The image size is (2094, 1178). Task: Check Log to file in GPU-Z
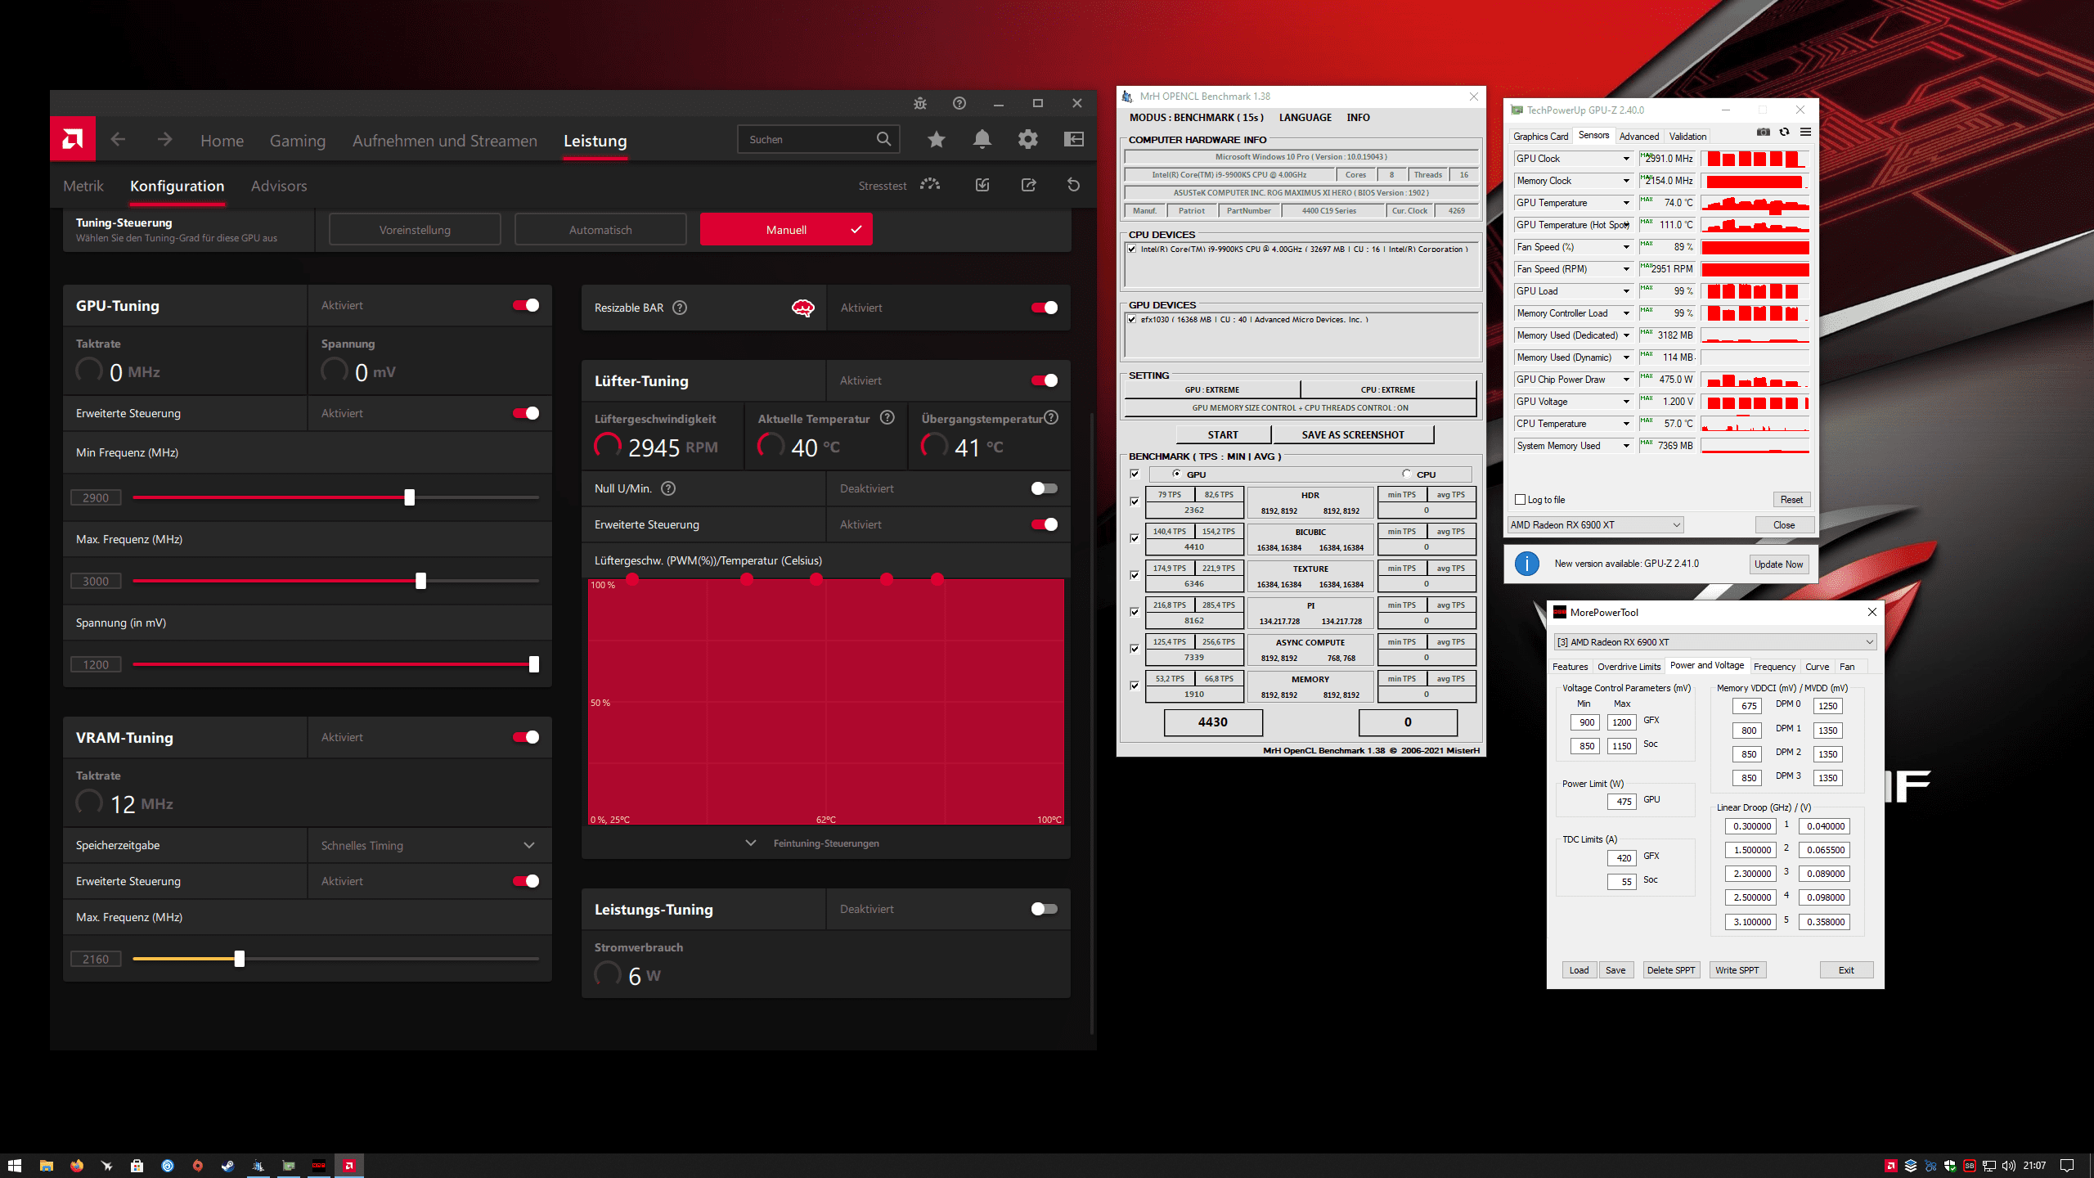pos(1521,500)
